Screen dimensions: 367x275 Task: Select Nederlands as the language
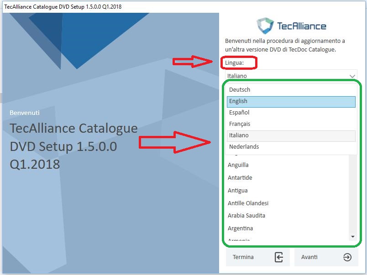pyautogui.click(x=291, y=147)
